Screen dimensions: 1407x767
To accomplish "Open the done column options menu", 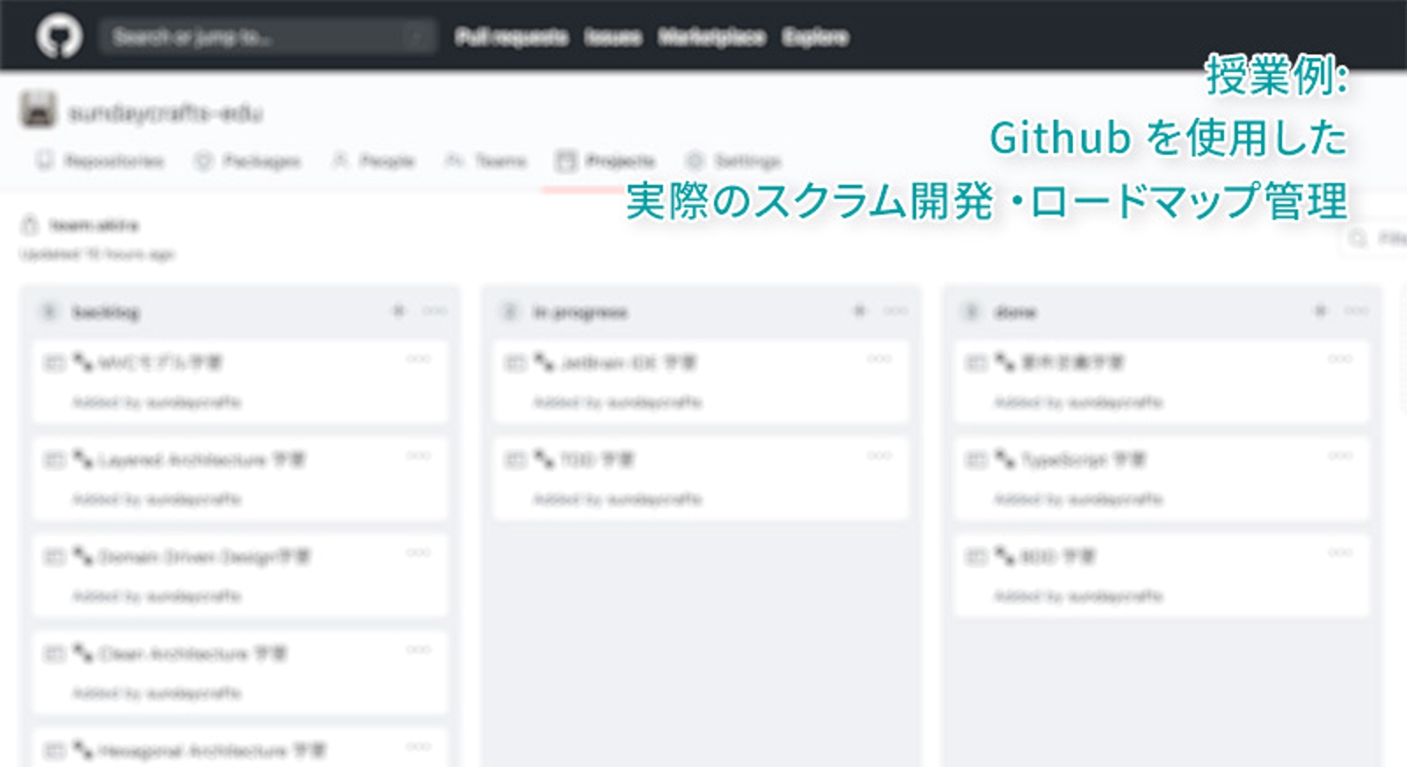I will (x=1356, y=310).
